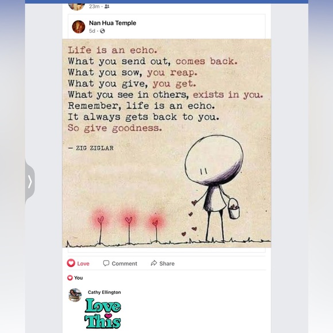The image size is (333, 333).
Task: Open the Zig Ziglar quote image
Action: [x=166, y=143]
